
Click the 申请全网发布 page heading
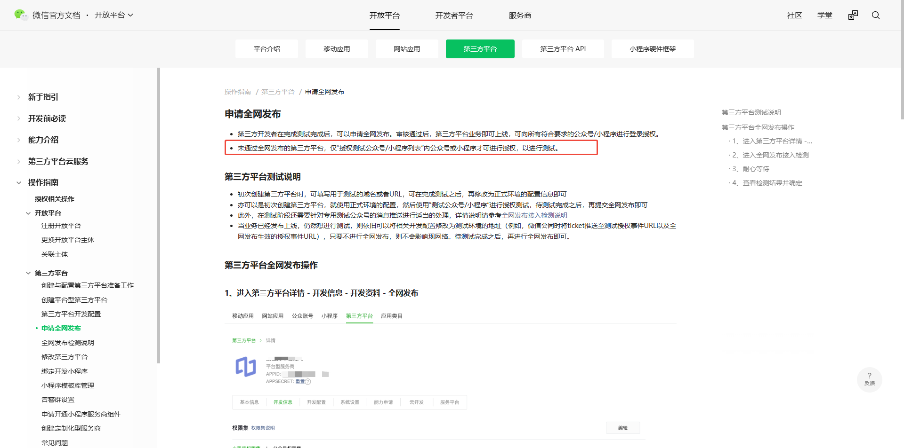253,114
